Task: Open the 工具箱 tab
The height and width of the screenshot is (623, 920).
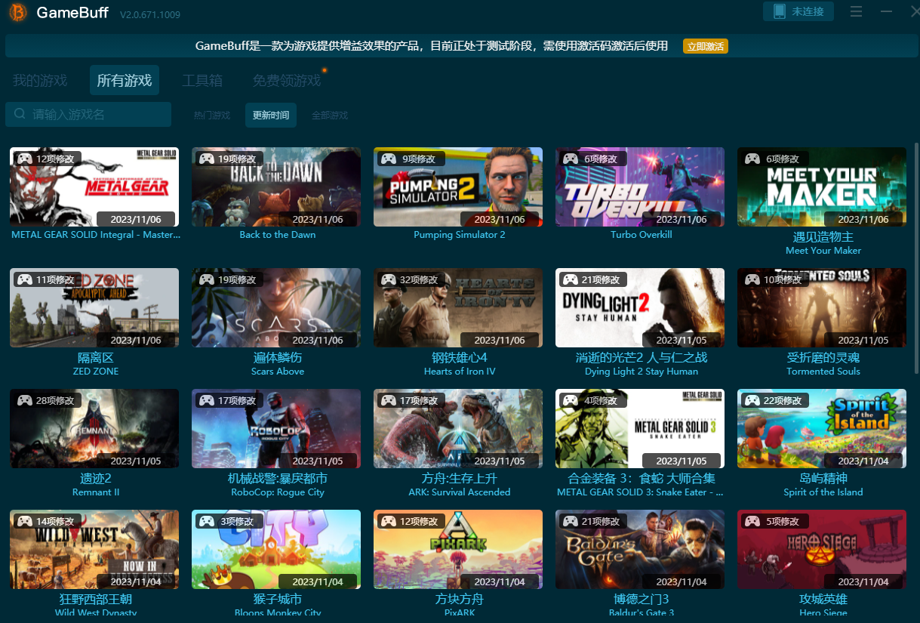Action: 202,81
